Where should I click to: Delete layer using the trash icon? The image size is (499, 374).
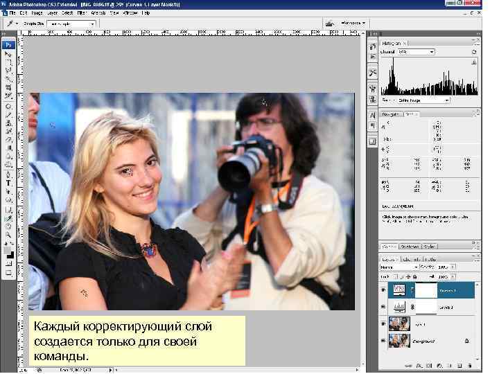coord(470,366)
